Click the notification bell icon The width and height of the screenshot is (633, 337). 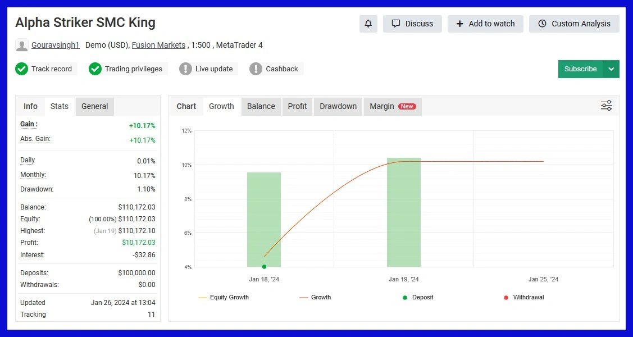[x=368, y=24]
